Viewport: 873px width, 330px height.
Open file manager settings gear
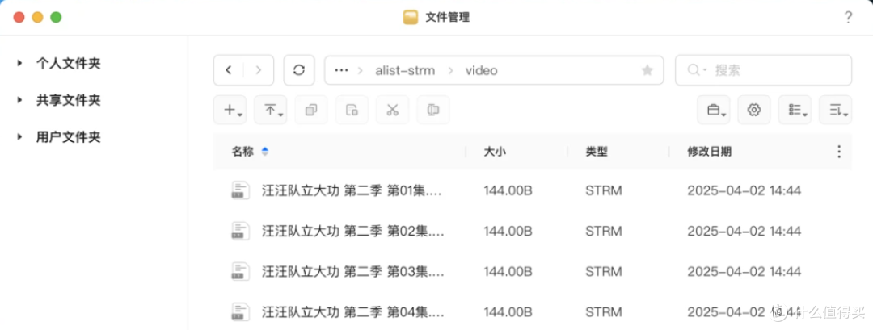(x=754, y=110)
